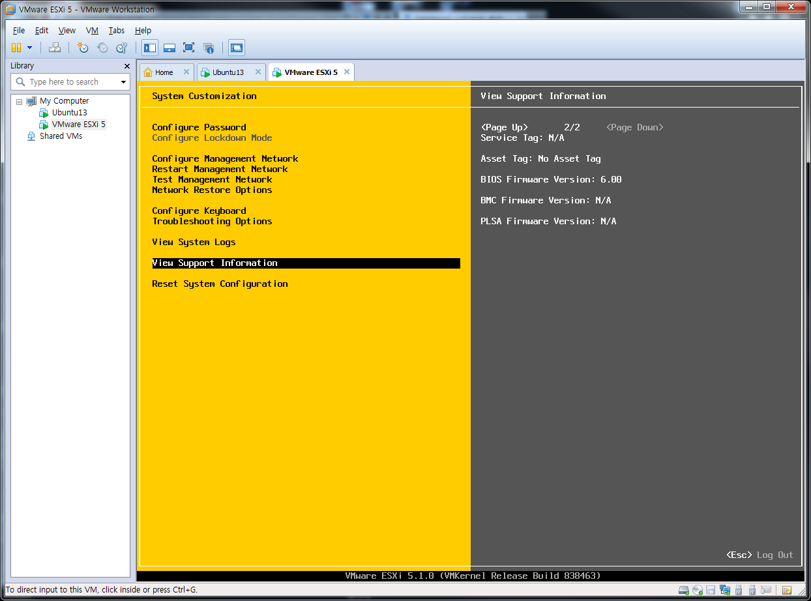This screenshot has height=601, width=811.
Task: Select Test Management Network entry
Action: click(x=212, y=179)
